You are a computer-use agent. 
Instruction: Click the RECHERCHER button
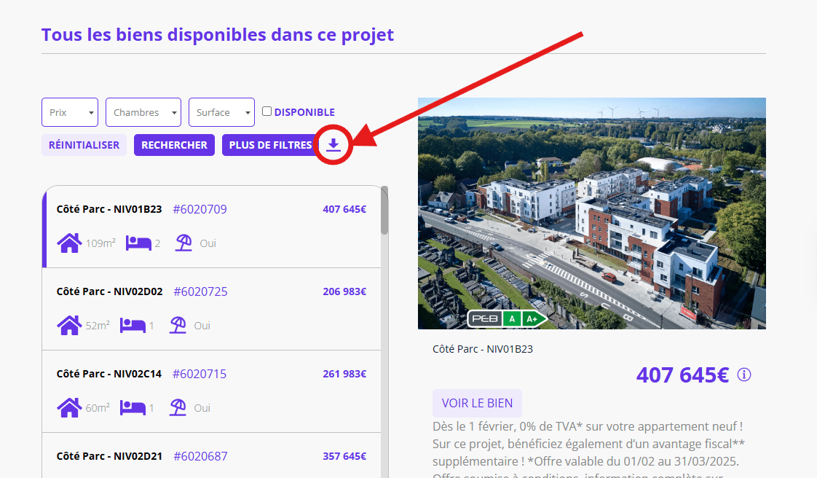click(x=174, y=145)
